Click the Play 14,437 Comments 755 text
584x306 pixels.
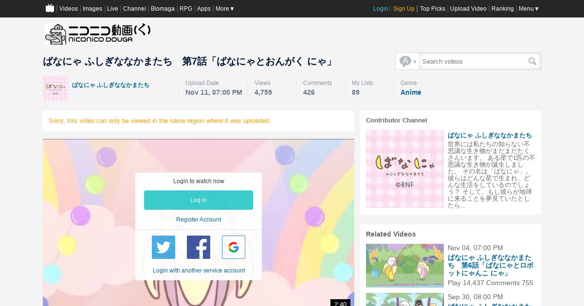pos(491,283)
